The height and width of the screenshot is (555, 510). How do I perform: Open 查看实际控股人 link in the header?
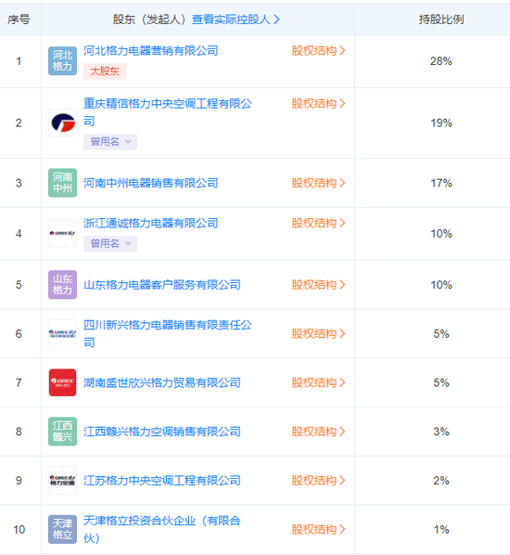[x=236, y=19]
